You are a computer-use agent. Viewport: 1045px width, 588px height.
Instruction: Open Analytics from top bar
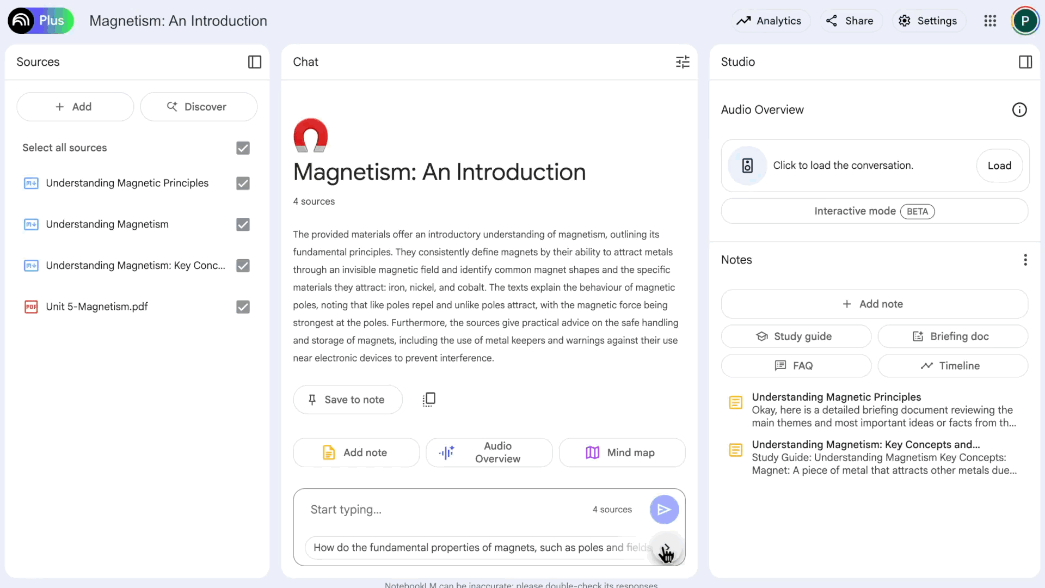pos(769,21)
